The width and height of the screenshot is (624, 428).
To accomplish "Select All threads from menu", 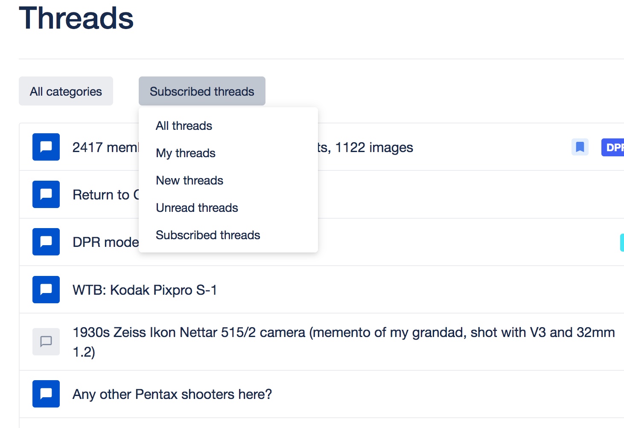I will tap(184, 126).
